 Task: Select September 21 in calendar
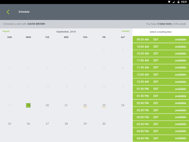click(66, 105)
